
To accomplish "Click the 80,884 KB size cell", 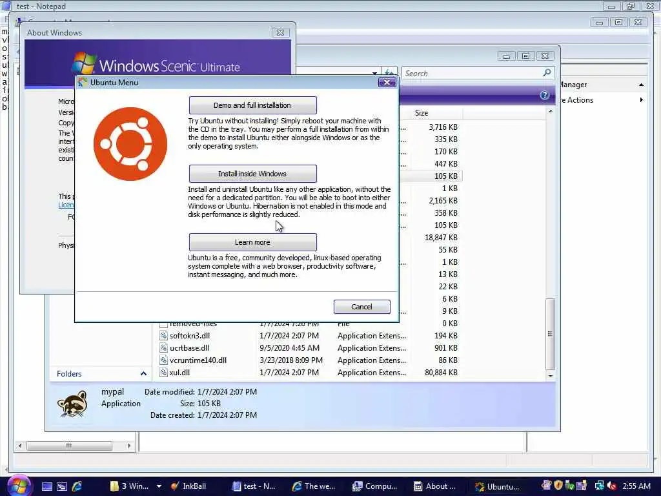I will 441,373.
